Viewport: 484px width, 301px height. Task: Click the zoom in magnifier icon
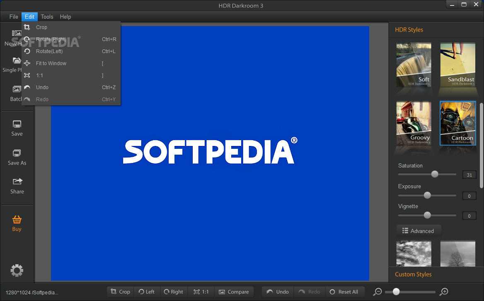click(444, 292)
